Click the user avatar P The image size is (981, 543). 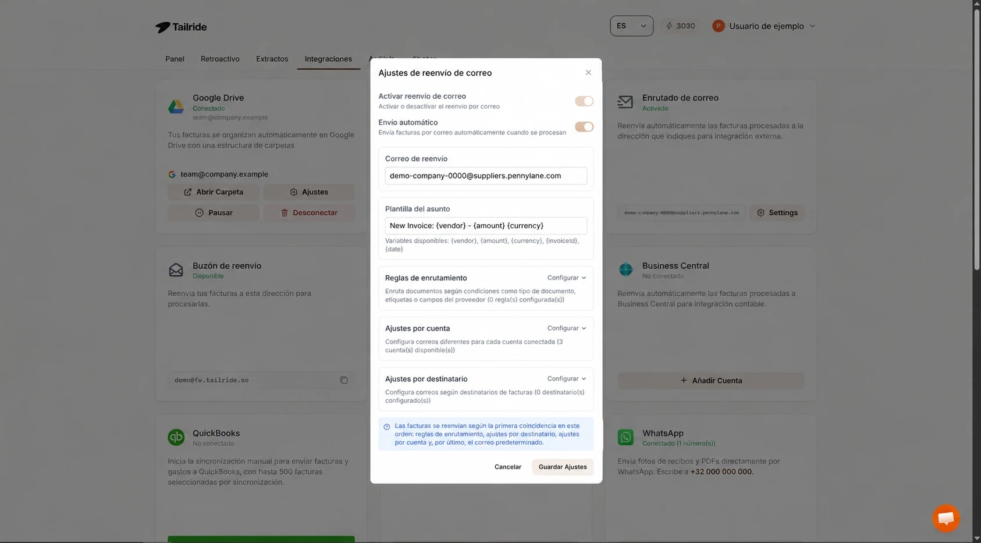click(719, 26)
